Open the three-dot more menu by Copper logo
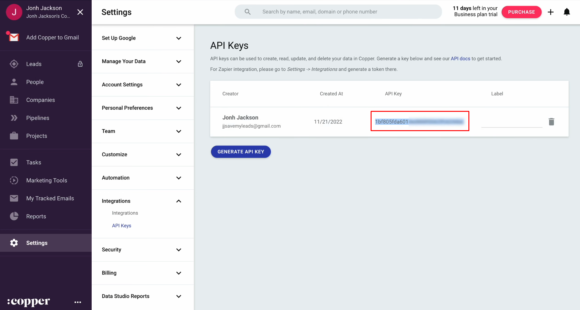This screenshot has width=580, height=310. coord(78,302)
